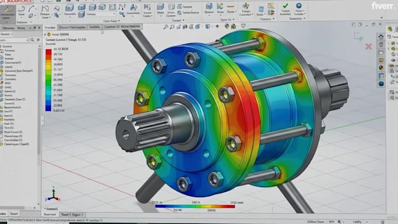
Task: Click the color pie-chart icon in the right sidebar
Action: tap(381, 68)
